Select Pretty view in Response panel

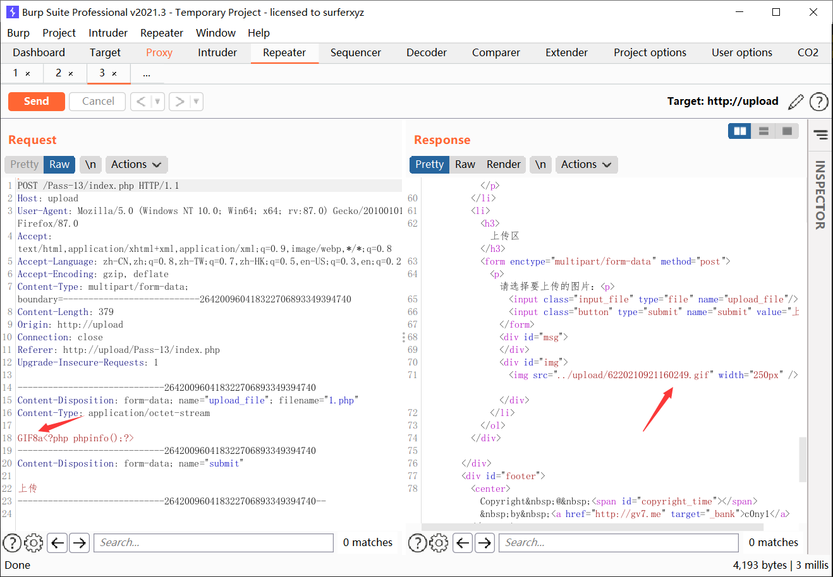(x=429, y=164)
